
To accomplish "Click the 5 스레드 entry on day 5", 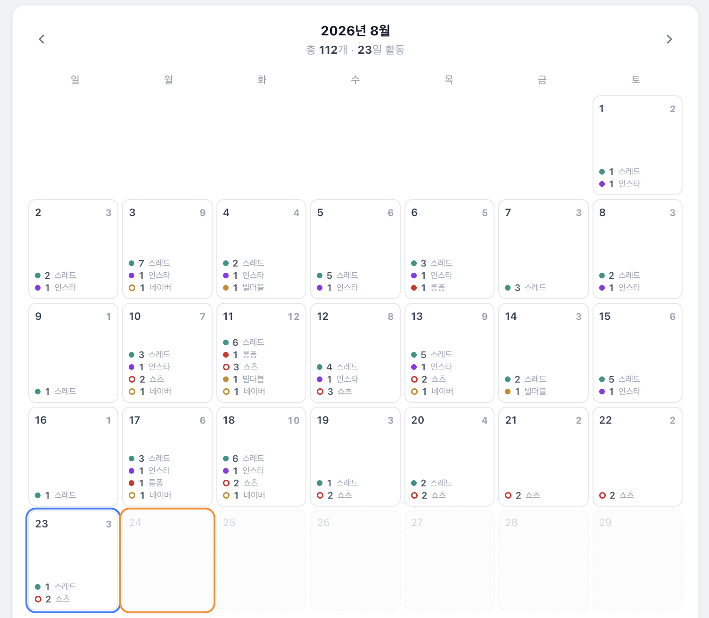I will 338,276.
